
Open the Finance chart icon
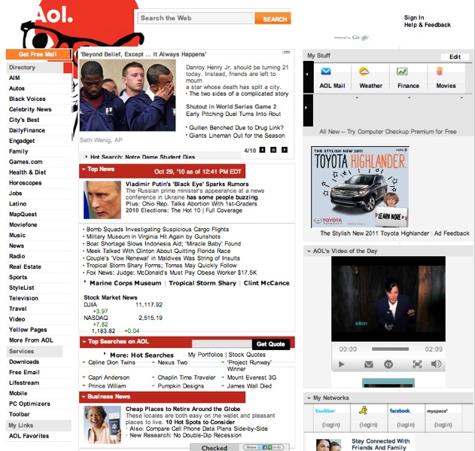click(x=402, y=72)
